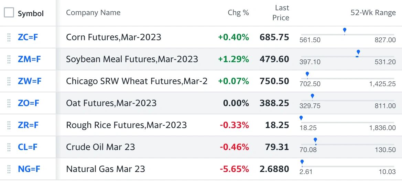Click the Corn Futures 52-week range marker
The width and height of the screenshot is (402, 184).
click(345, 31)
